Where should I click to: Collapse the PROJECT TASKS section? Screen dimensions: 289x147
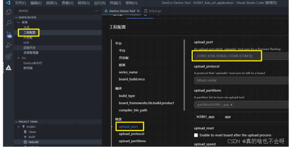[x=16, y=122]
